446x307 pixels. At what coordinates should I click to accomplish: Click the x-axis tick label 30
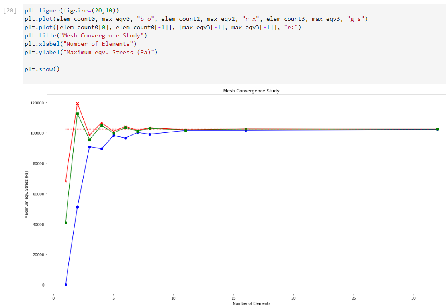click(414, 299)
